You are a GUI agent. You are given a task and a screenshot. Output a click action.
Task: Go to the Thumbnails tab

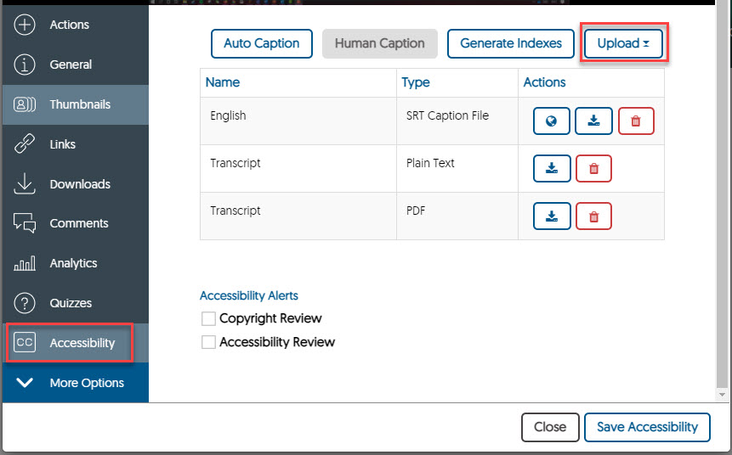[79, 104]
